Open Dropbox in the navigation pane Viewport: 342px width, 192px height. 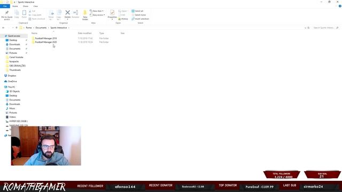coord(12,76)
